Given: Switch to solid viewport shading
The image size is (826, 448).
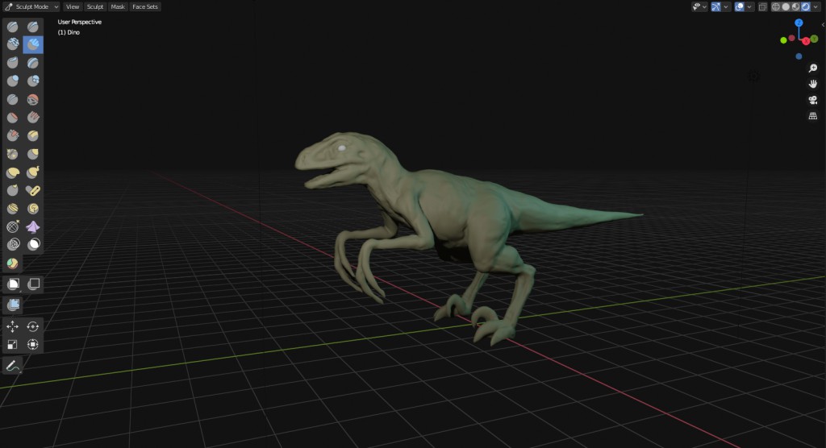Looking at the screenshot, I should pos(786,6).
